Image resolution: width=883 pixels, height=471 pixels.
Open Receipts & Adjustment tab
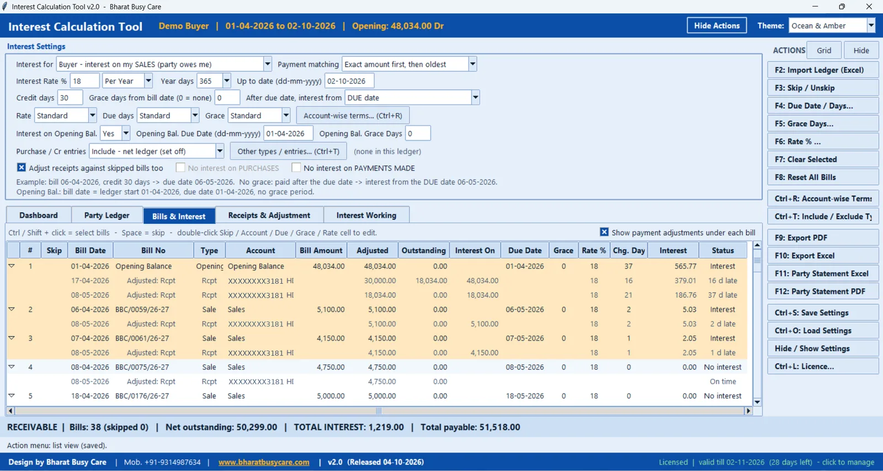coord(269,215)
